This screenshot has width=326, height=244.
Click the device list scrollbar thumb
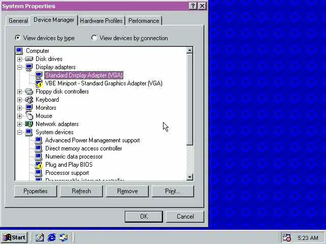(x=189, y=99)
